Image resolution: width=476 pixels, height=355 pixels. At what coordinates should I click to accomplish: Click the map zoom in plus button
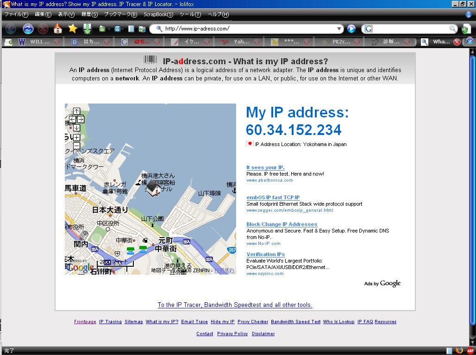coord(76,137)
